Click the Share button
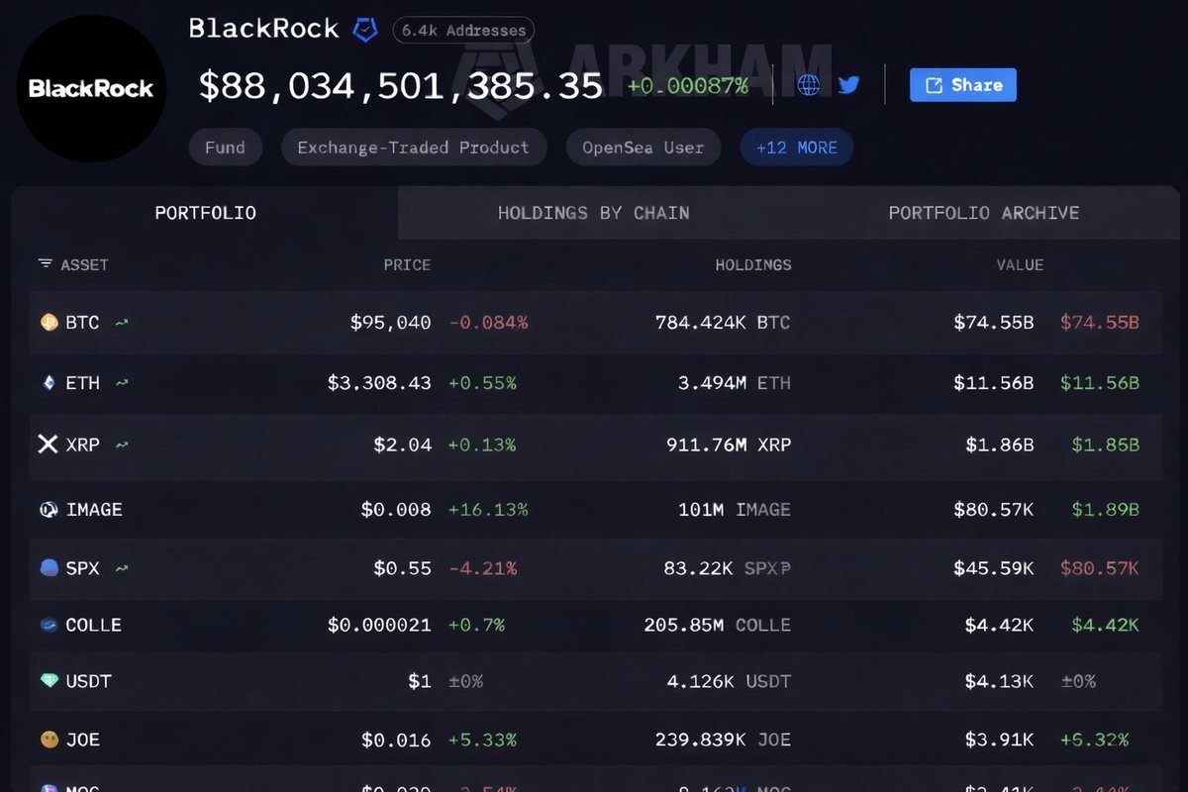 [962, 85]
